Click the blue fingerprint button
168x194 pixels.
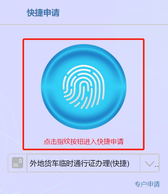tap(84, 87)
